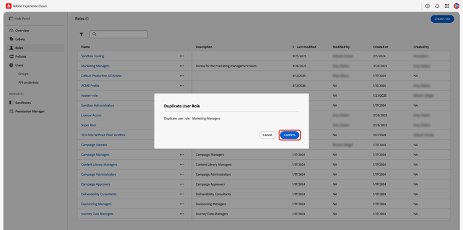Open the Journey Data Managers role link
463x230 pixels.
pos(97,214)
